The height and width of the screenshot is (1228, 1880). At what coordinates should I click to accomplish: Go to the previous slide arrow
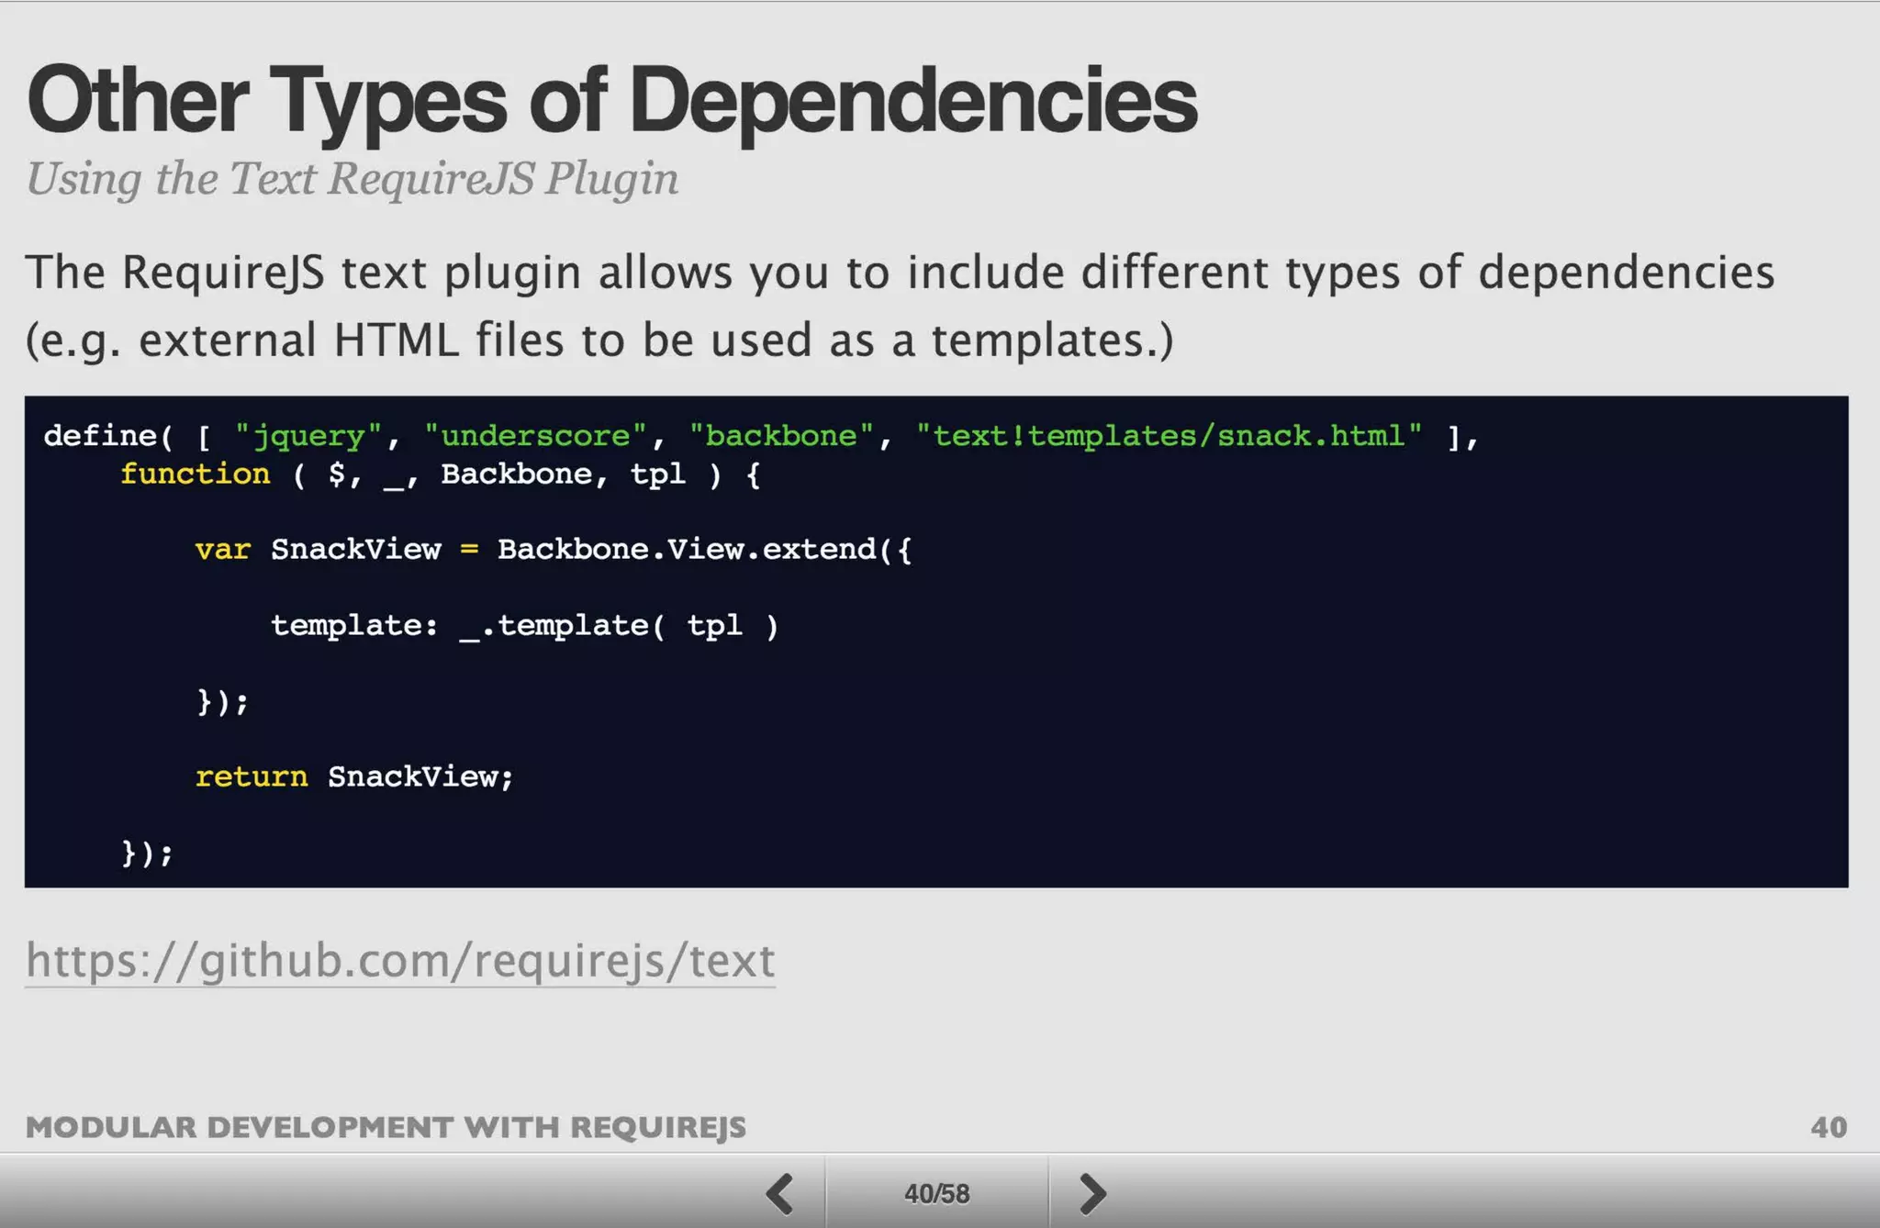(780, 1193)
